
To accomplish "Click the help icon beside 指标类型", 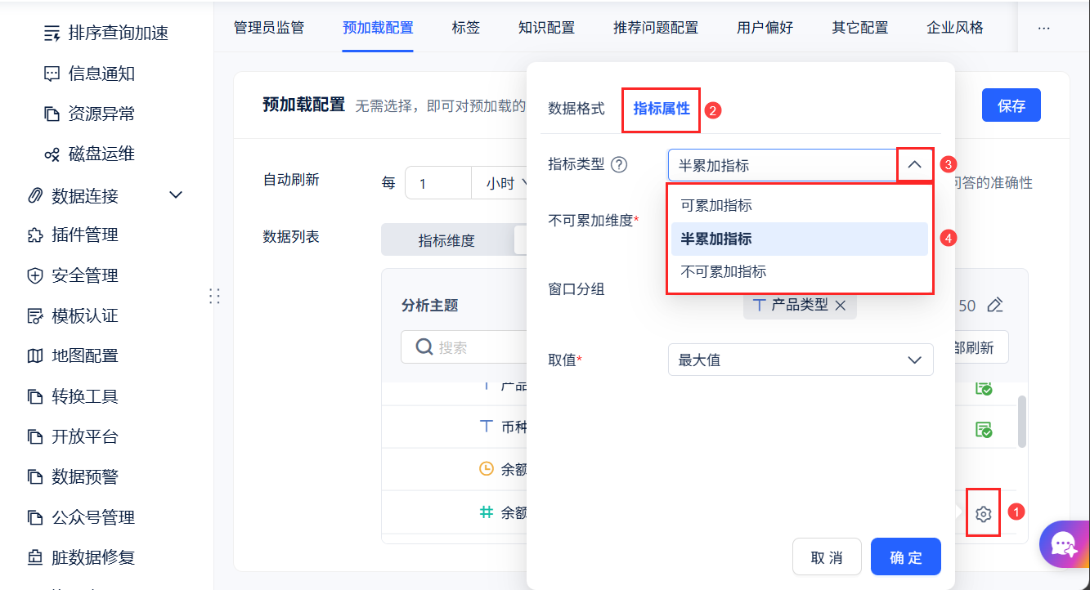I will [619, 165].
